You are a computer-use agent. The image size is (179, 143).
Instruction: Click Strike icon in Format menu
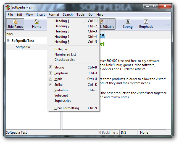click(x=50, y=85)
